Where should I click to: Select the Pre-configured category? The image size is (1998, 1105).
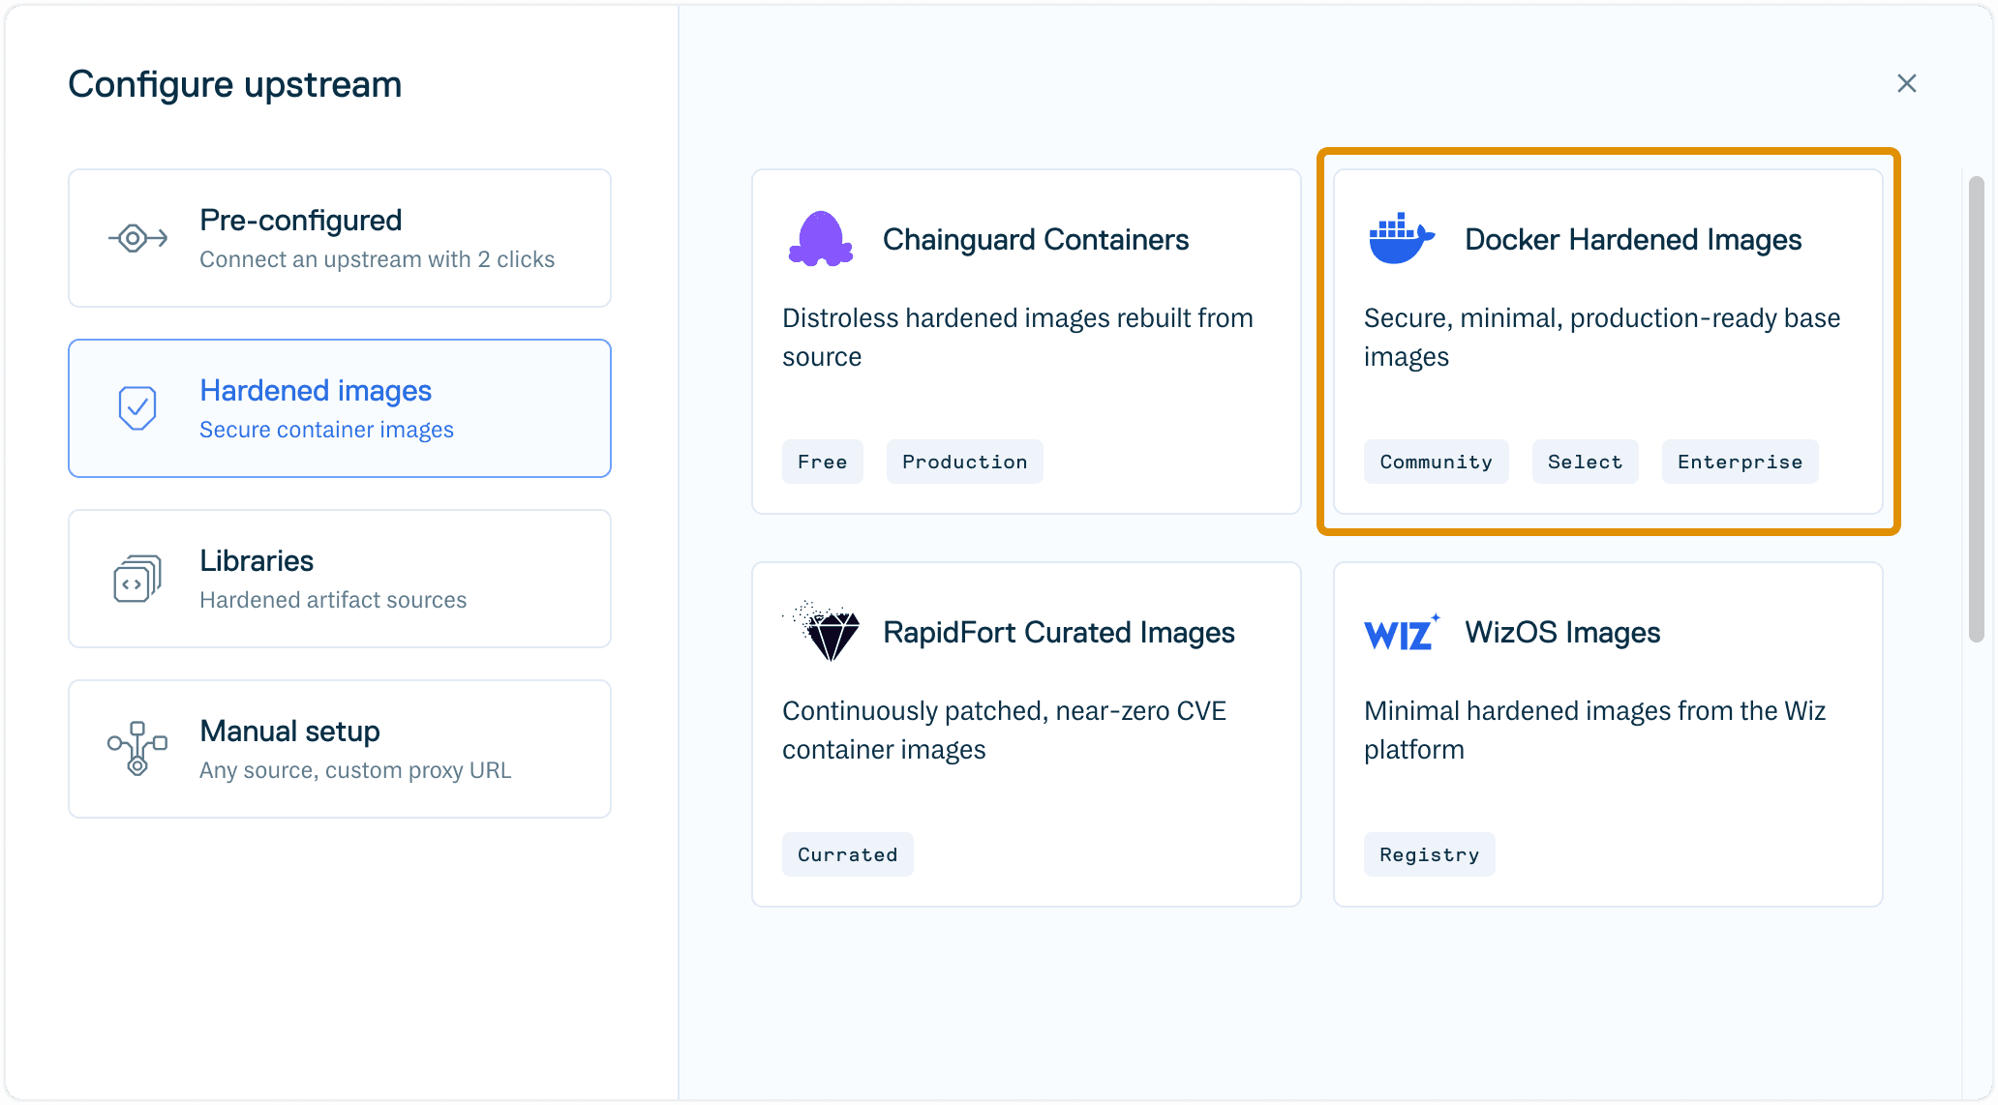click(x=340, y=238)
